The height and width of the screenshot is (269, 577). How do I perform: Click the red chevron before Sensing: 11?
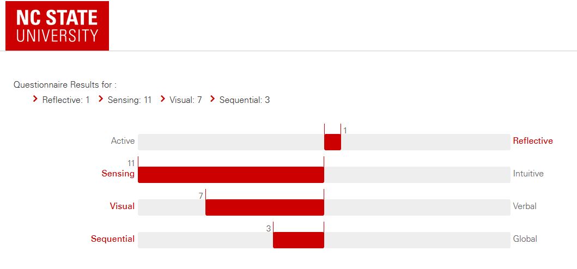pyautogui.click(x=101, y=99)
